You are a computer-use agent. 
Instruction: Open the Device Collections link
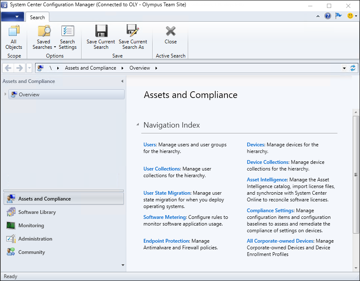pos(268,162)
